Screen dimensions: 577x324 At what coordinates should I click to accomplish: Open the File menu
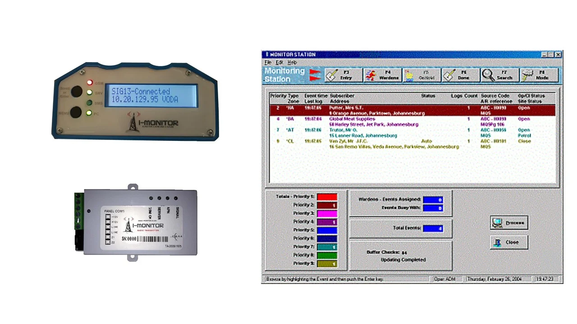tap(268, 62)
